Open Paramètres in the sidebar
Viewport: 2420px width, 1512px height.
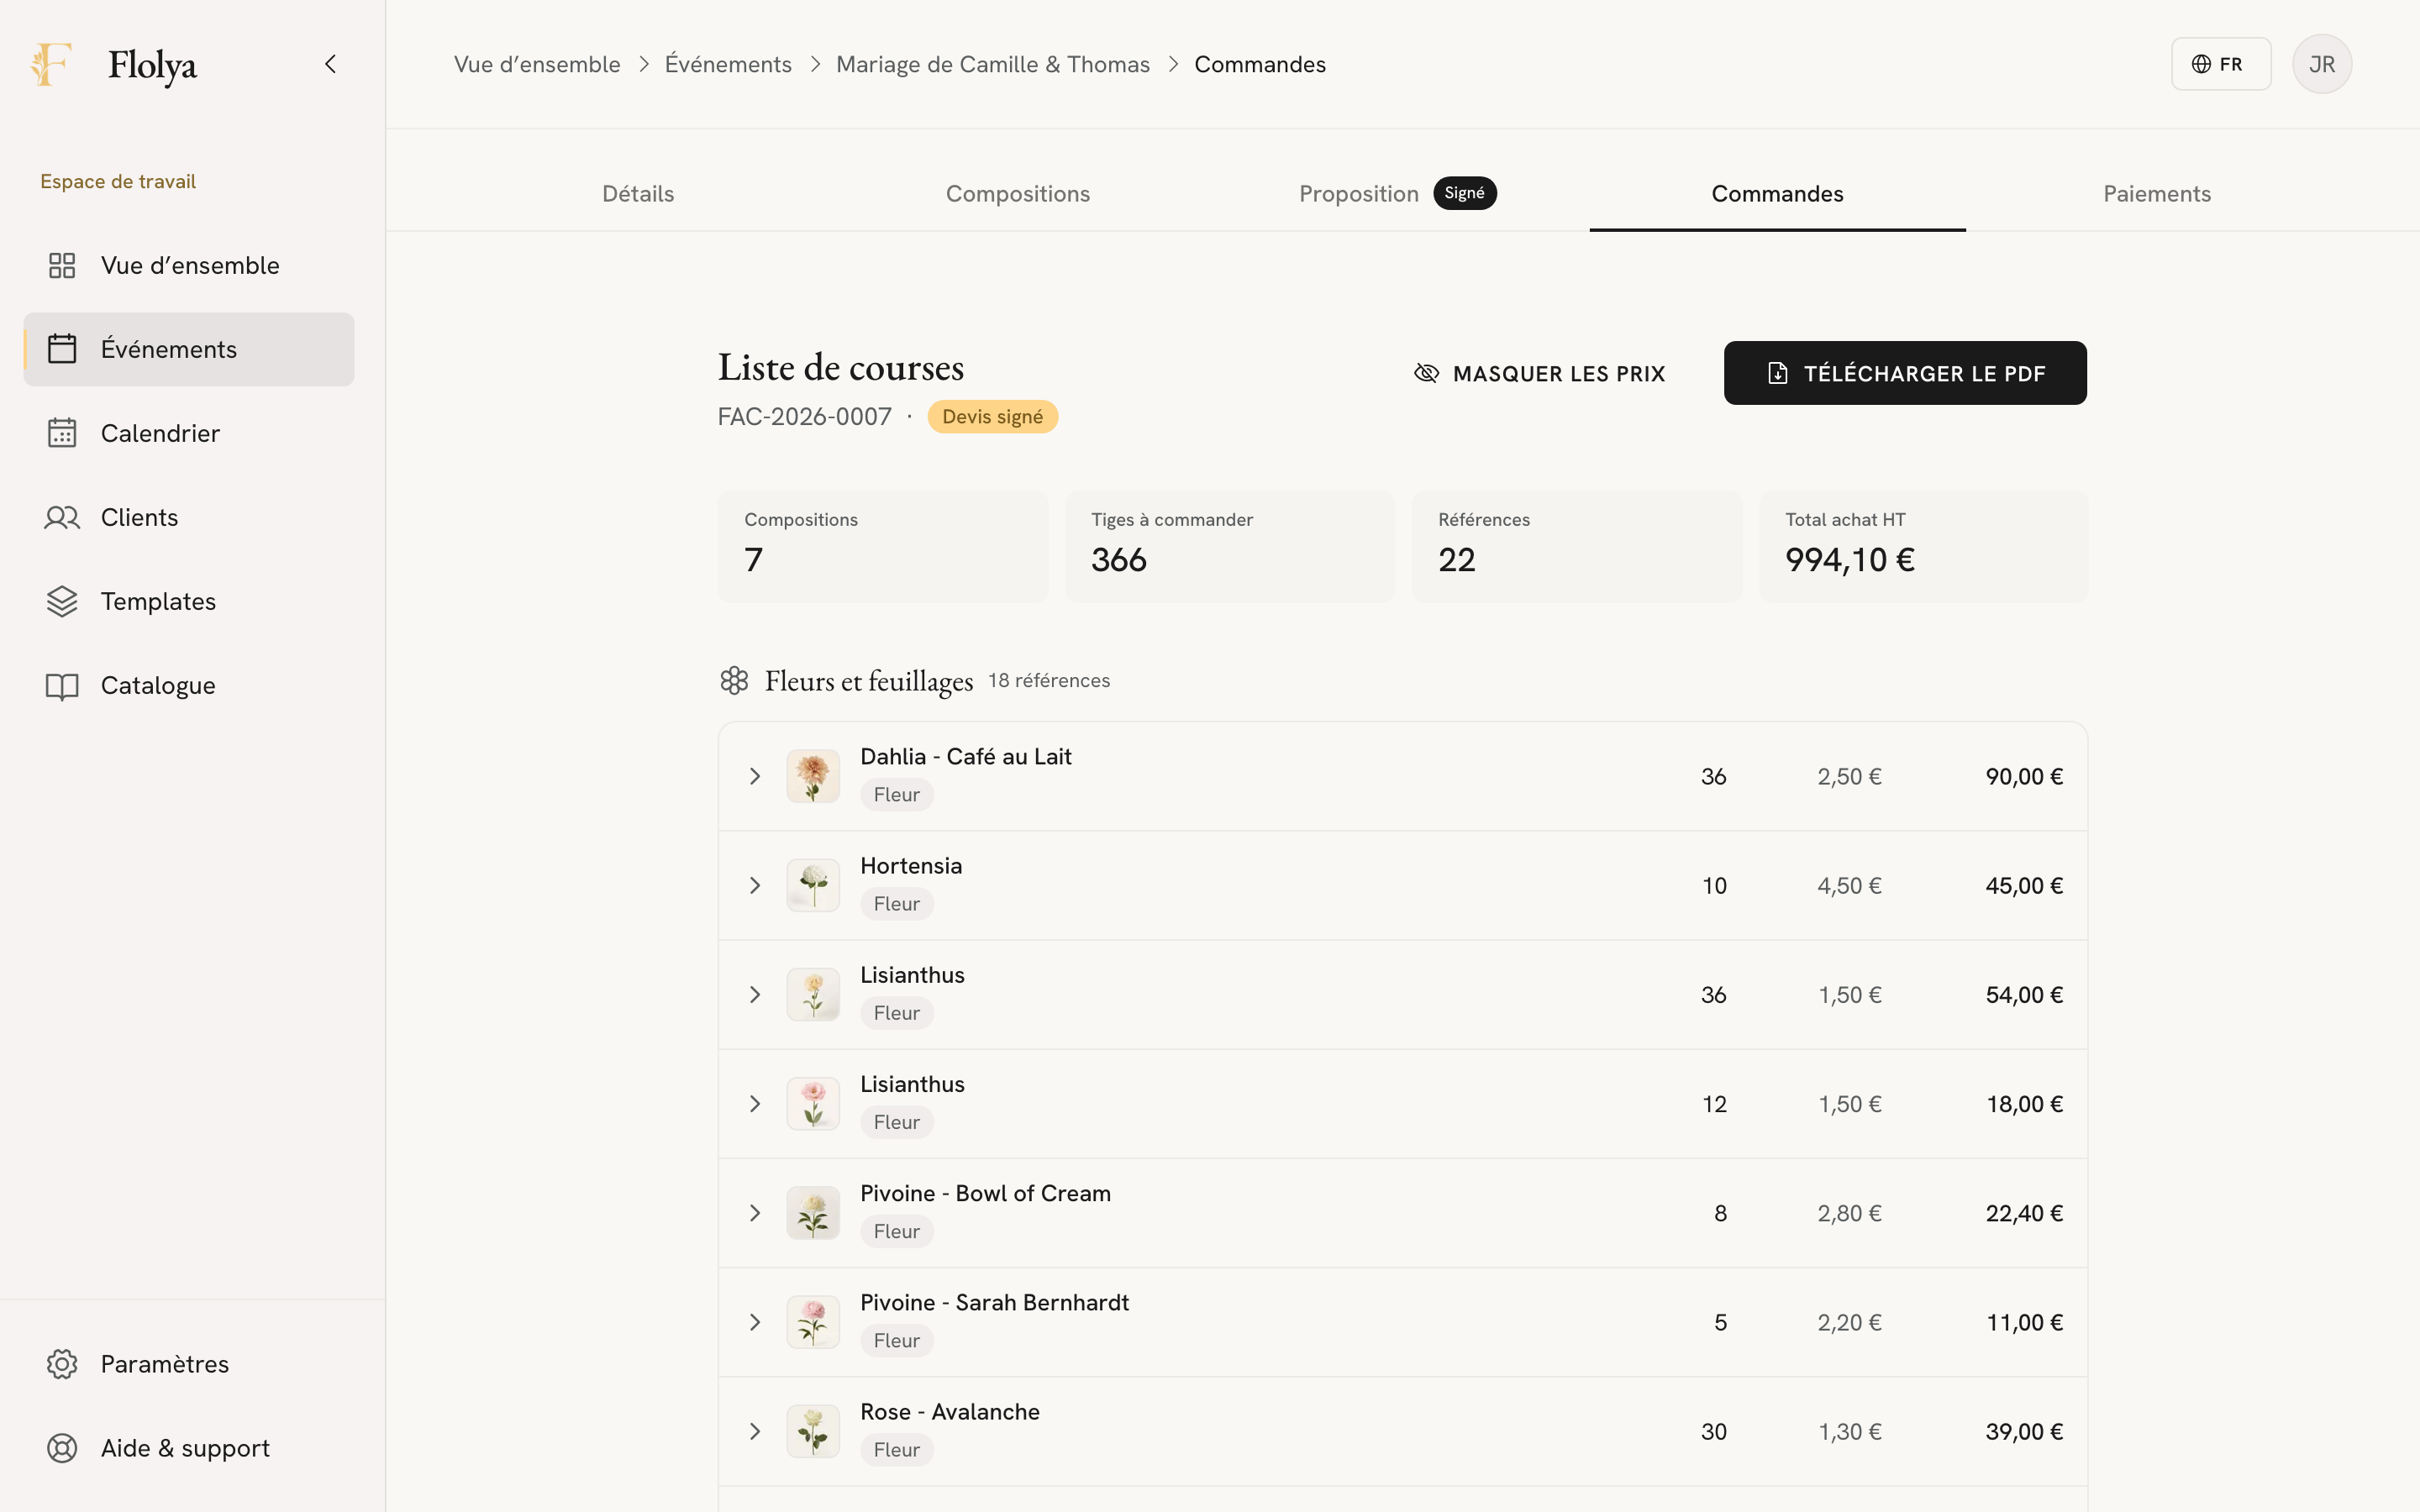189,1364
